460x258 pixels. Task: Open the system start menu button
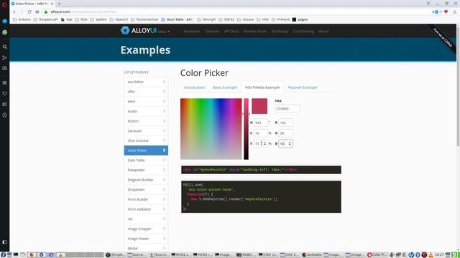click(3, 255)
